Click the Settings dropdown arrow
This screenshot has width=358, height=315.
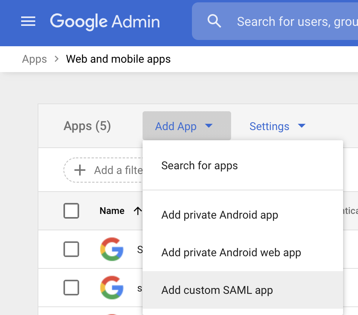coord(302,126)
